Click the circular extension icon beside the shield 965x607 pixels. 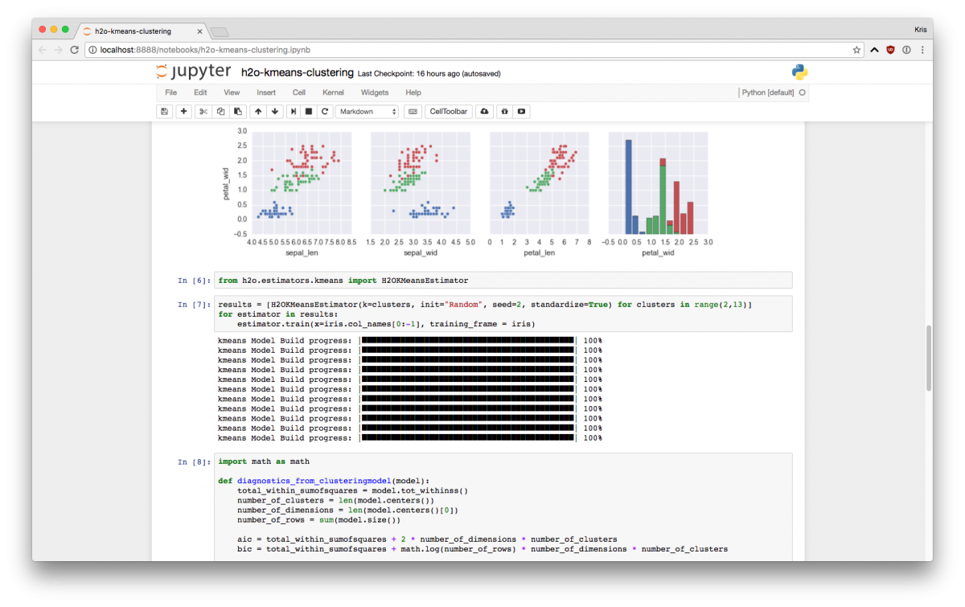pos(906,50)
